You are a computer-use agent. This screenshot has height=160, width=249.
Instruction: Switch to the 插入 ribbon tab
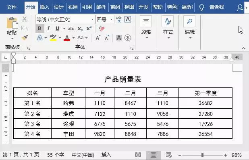(45, 7)
